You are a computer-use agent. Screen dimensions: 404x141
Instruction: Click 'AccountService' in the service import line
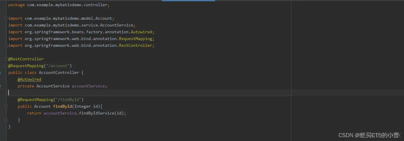117,25
